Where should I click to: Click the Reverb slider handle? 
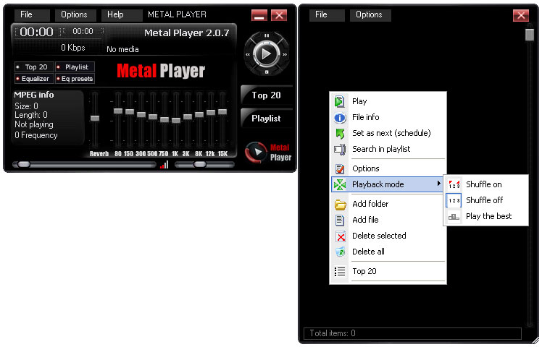(95, 119)
